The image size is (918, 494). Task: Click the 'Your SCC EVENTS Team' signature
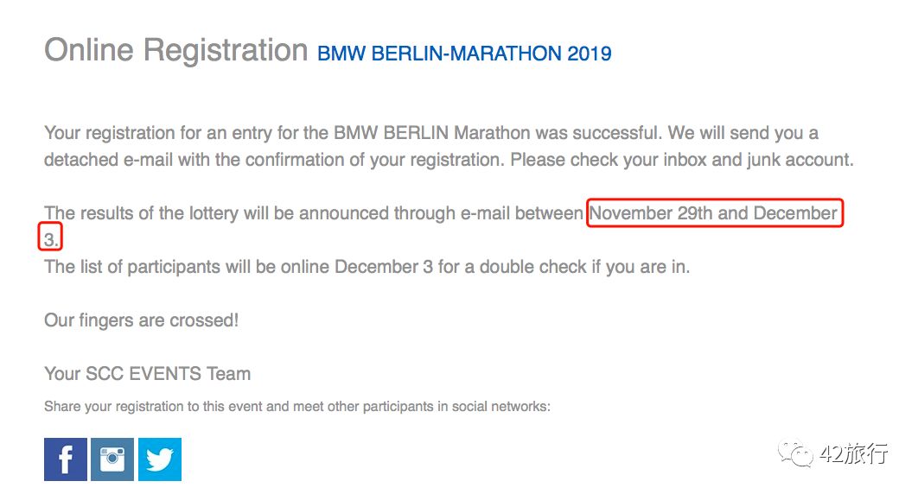[x=148, y=374]
